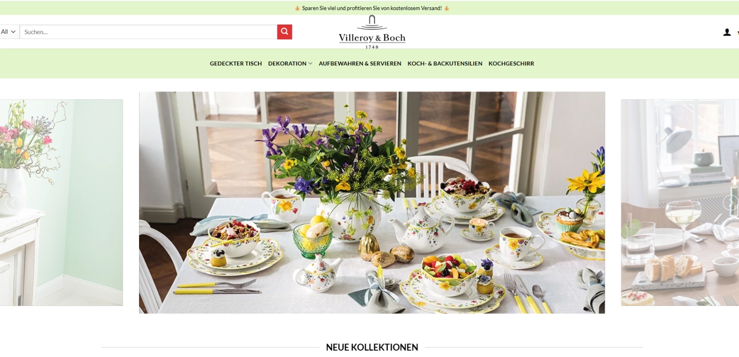
Task: Select the wine glass right slide
Action: 680,203
